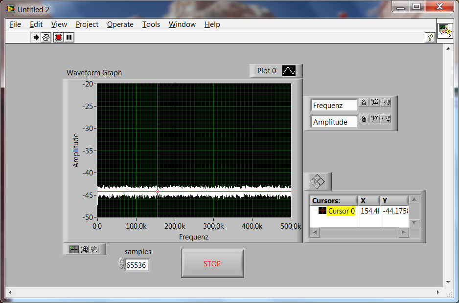Click the autoscale X once button
Screen dimensions: 459x303
375,102
